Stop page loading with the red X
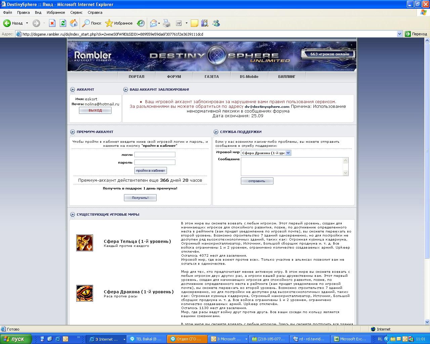The image size is (430, 344). [x=52, y=23]
